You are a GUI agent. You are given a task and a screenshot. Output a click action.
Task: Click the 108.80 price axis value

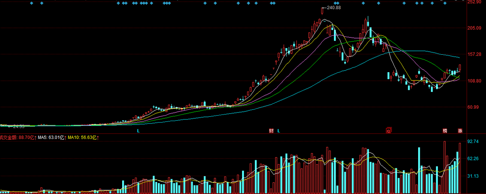[x=475, y=81]
